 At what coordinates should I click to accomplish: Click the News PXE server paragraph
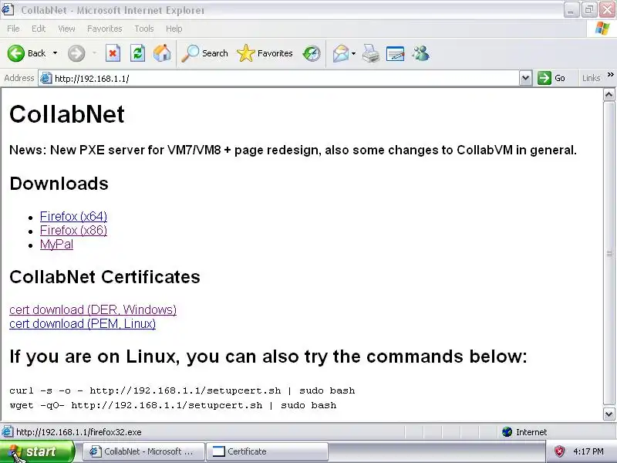(x=293, y=150)
